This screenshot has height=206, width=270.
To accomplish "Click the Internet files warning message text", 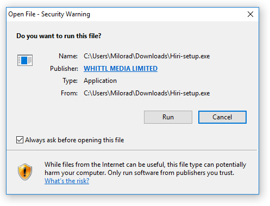I will click(x=145, y=168).
